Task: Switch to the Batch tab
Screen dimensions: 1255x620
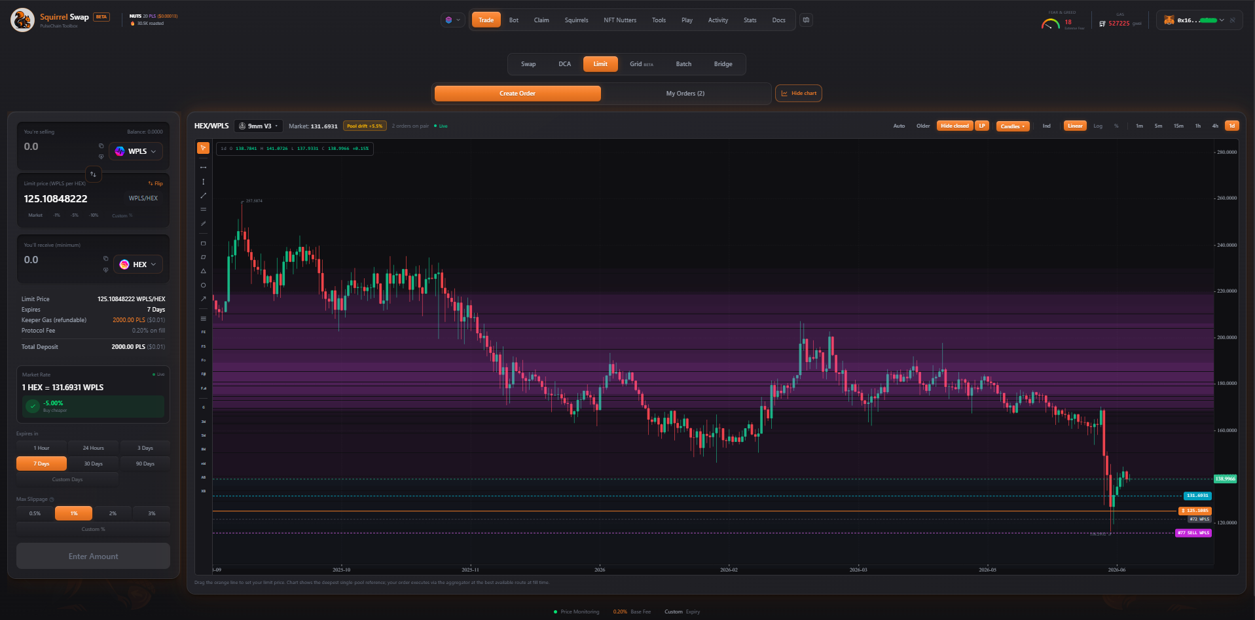Action: coord(683,64)
